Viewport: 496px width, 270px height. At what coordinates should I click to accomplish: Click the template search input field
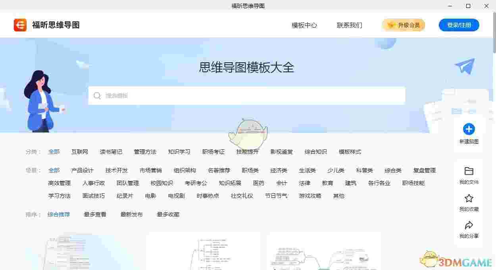click(x=246, y=96)
